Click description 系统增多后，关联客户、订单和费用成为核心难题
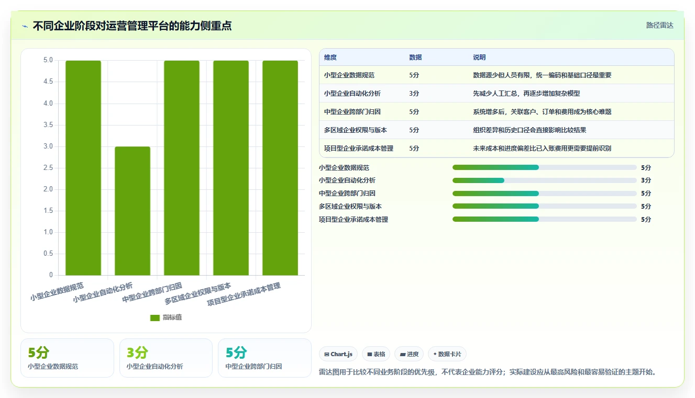 [542, 112]
